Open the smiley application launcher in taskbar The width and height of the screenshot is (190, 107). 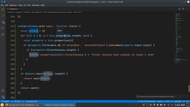(x=2, y=105)
